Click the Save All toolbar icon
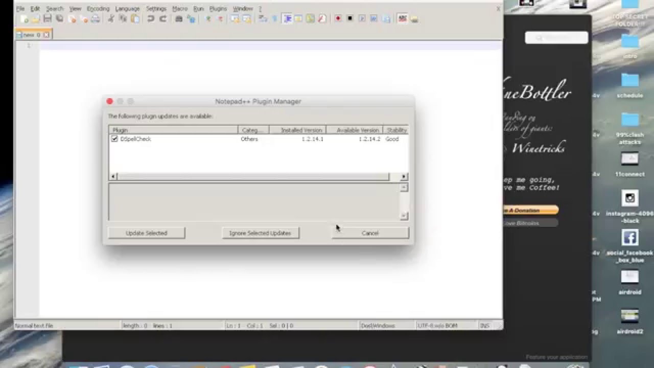654x368 pixels. coord(60,19)
